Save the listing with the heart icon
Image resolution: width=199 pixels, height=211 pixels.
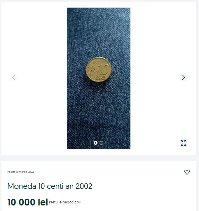point(187,172)
